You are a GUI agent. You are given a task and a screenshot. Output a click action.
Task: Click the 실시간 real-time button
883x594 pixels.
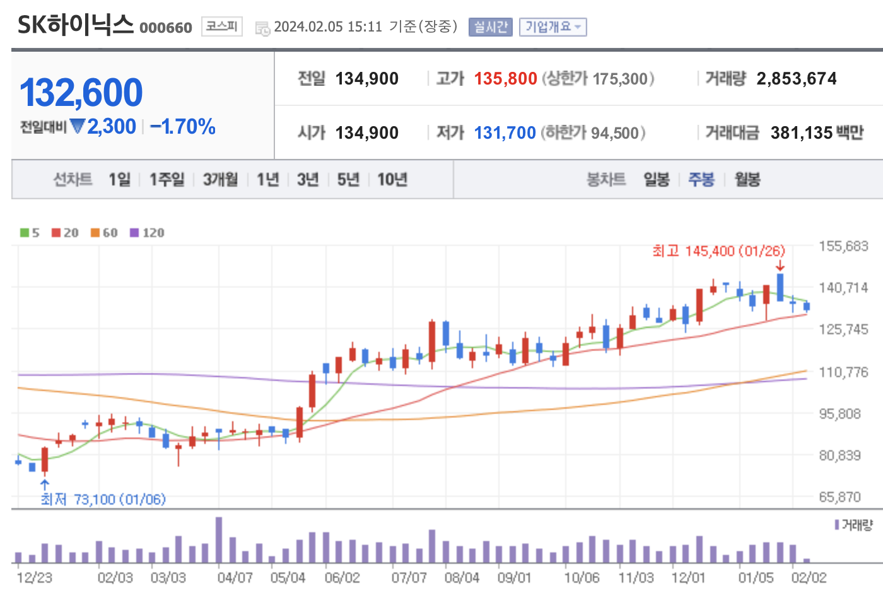click(491, 27)
